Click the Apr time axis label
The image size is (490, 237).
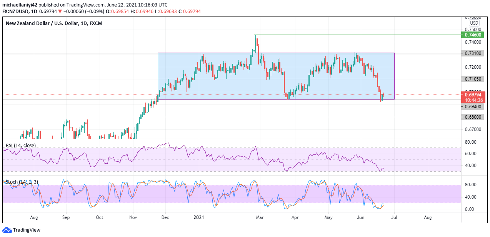click(295, 217)
